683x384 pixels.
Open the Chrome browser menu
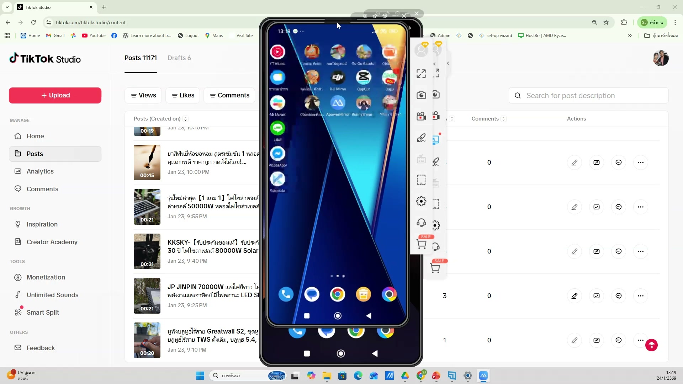675,22
